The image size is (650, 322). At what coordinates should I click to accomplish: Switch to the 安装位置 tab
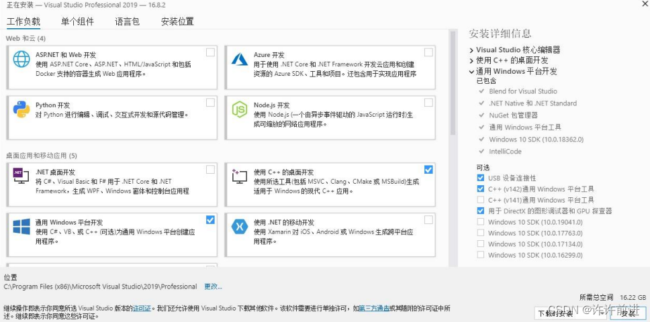coord(177,21)
